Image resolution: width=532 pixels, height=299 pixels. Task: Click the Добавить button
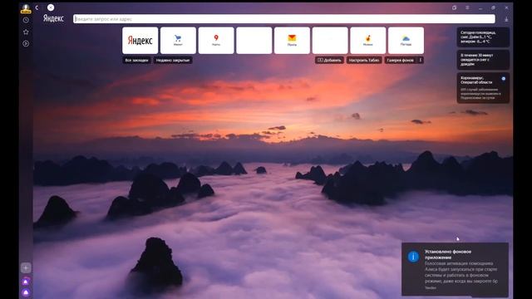(x=329, y=60)
